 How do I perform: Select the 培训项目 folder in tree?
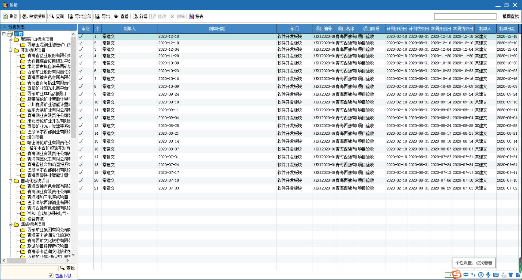pos(35,137)
